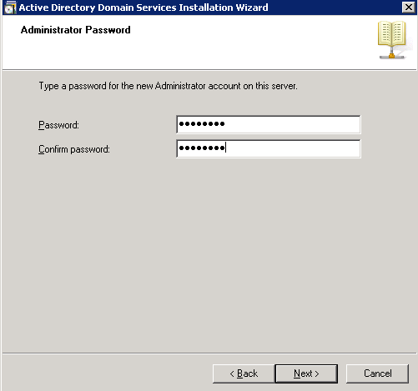
Task: Click empty space left of Back button
Action: click(x=107, y=373)
